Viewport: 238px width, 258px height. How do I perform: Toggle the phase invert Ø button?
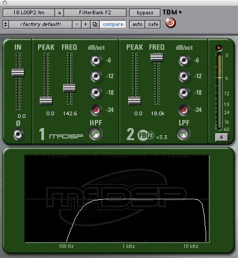(x=18, y=134)
